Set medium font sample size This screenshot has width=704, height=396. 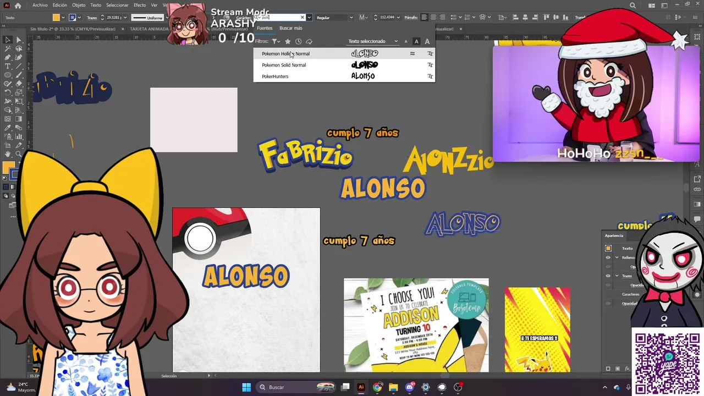tap(416, 41)
